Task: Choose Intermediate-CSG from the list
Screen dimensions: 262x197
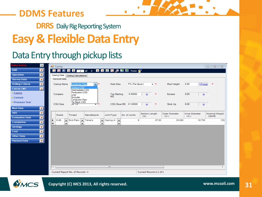Action: point(84,90)
